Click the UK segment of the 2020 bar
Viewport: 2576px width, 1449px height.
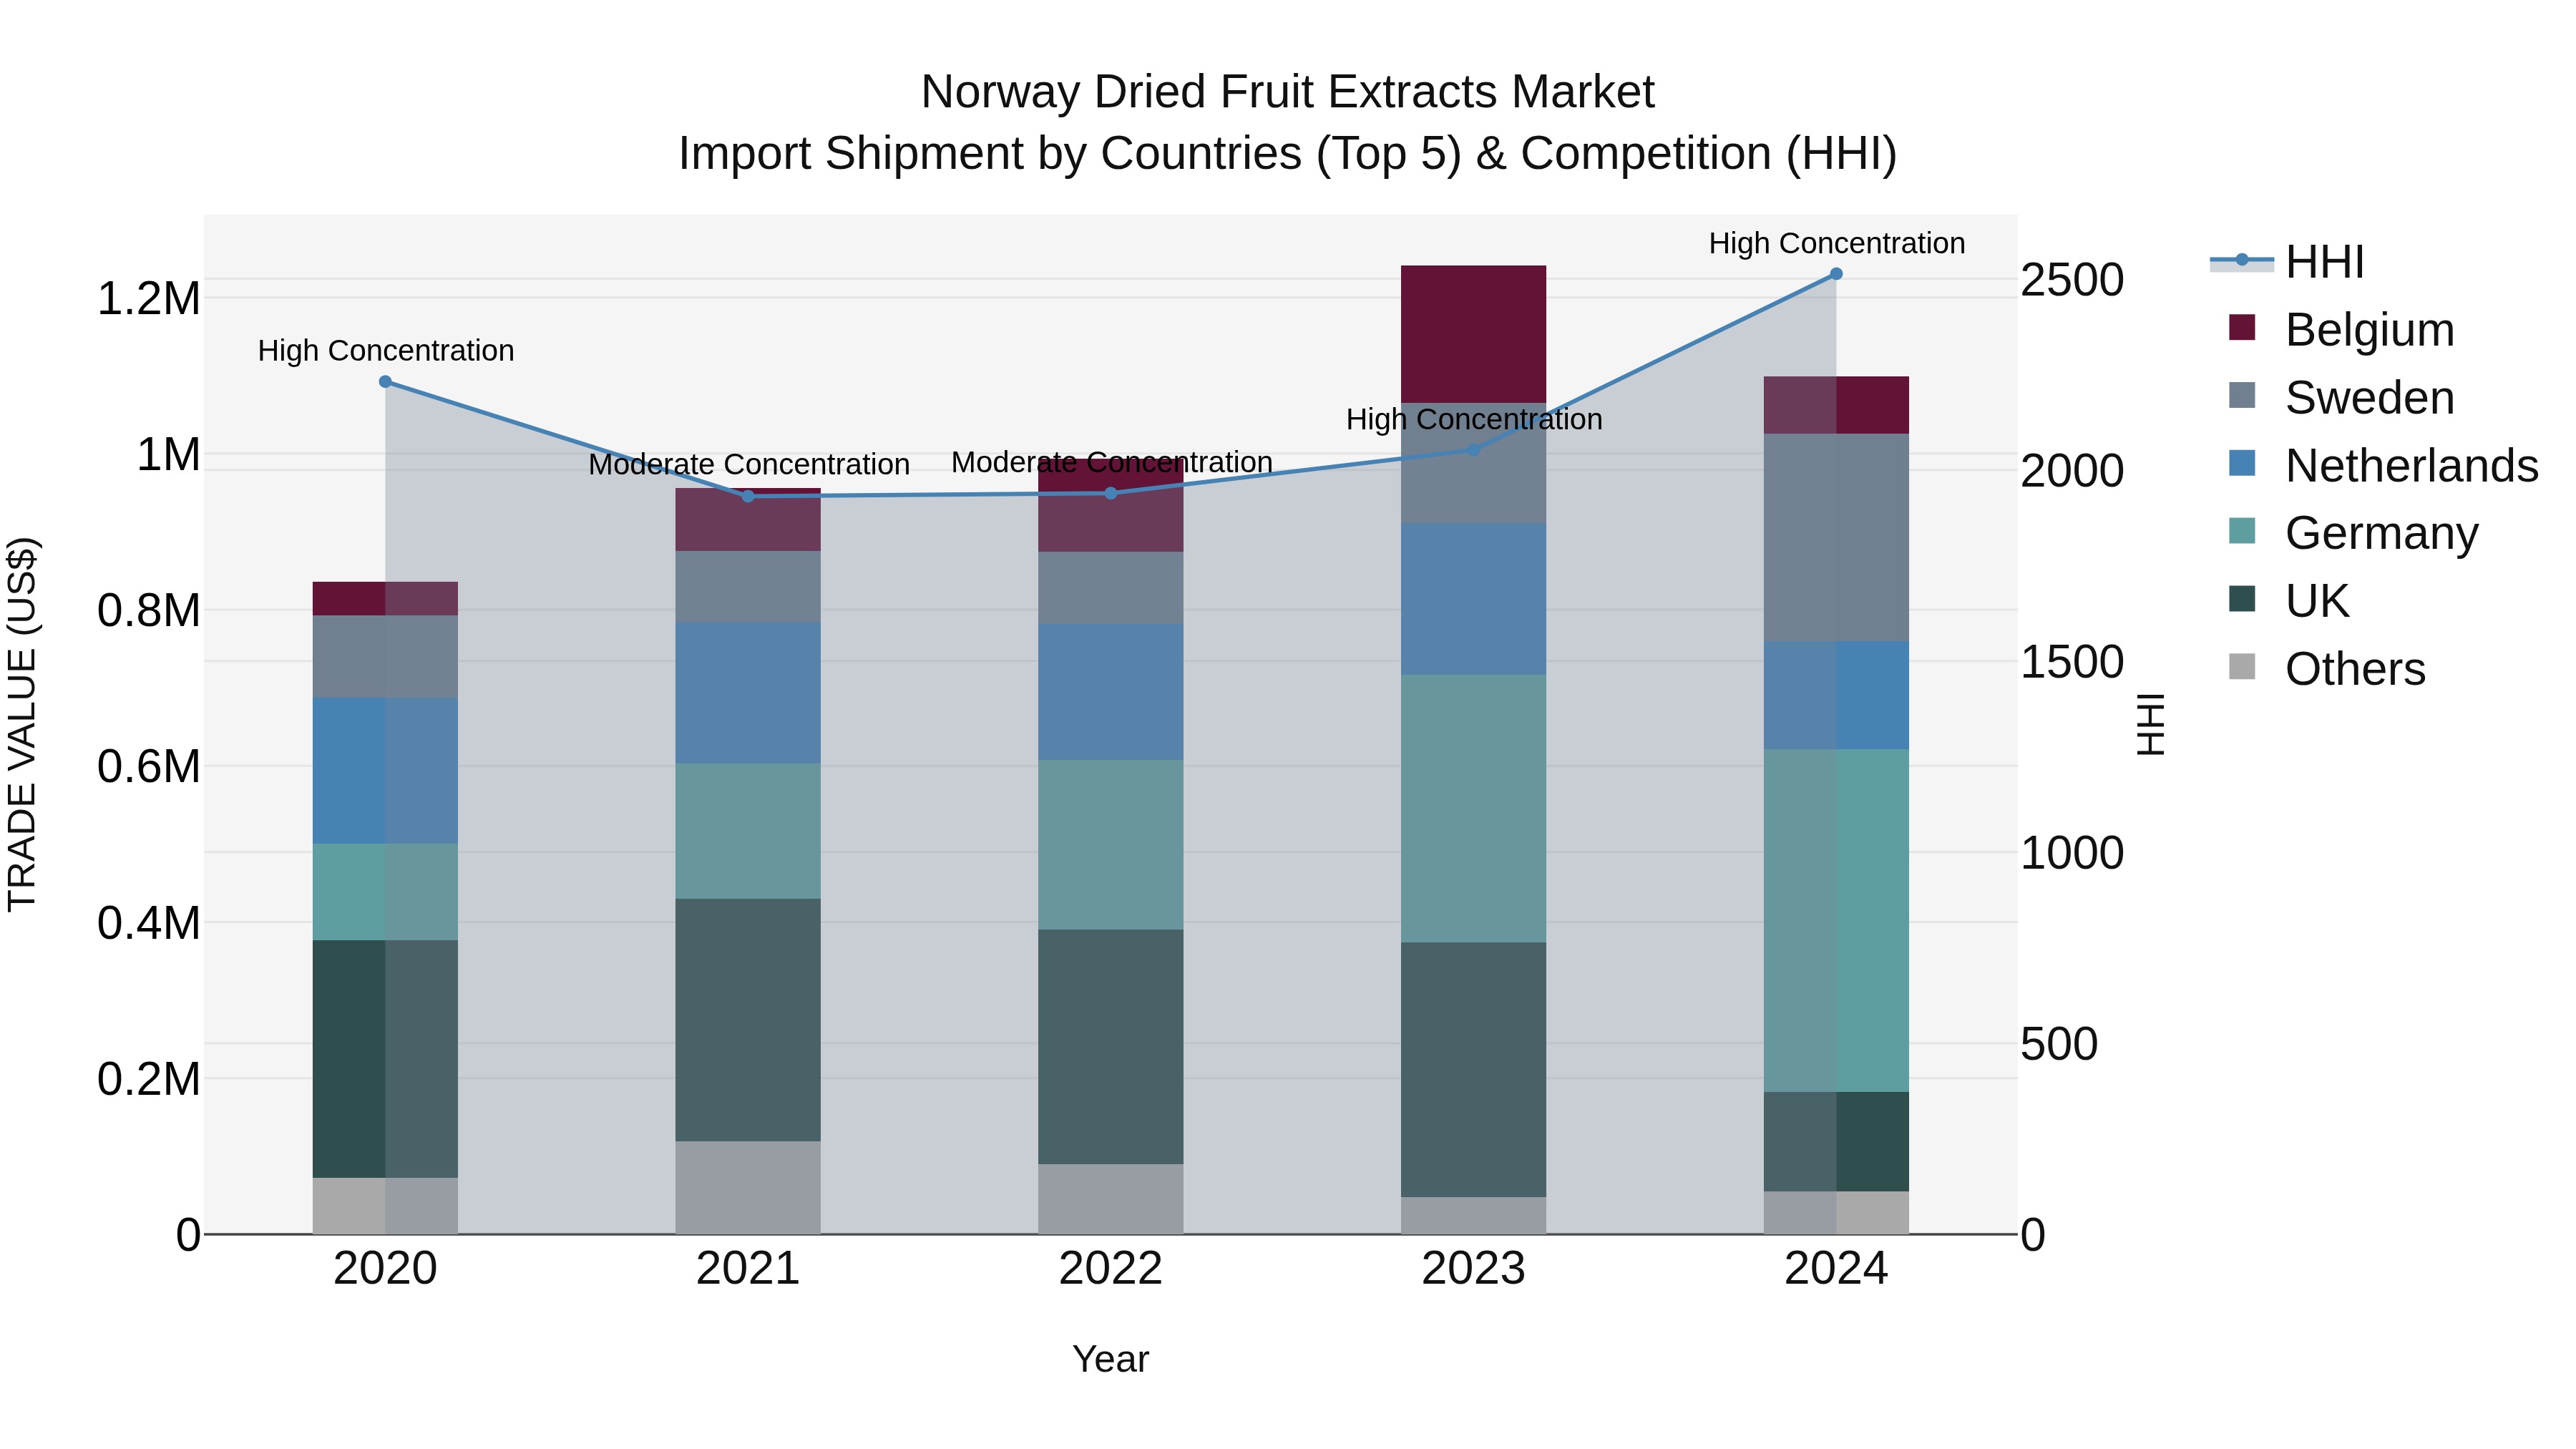coord(385,1059)
